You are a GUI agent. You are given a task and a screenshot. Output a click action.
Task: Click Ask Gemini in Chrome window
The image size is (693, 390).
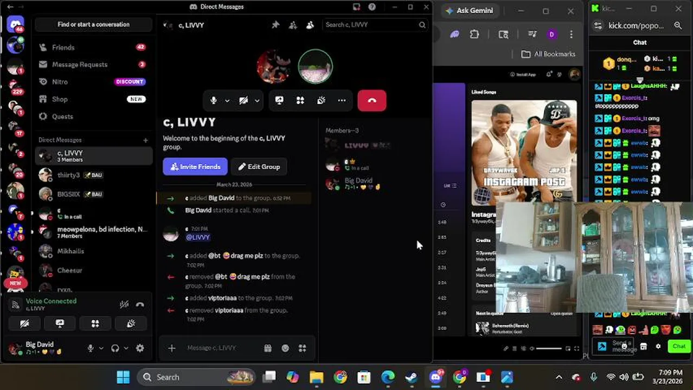tap(470, 10)
